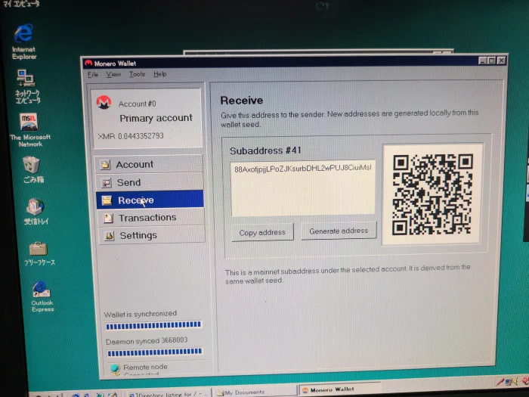Screen dimensions: 529x397
Task: Click inside the subaddress text field
Action: coord(302,188)
